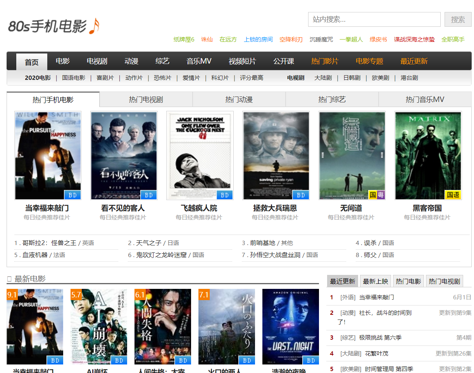The height and width of the screenshot is (373, 474).
Task: Go to 电视剧 in the main navigation
Action: point(97,61)
